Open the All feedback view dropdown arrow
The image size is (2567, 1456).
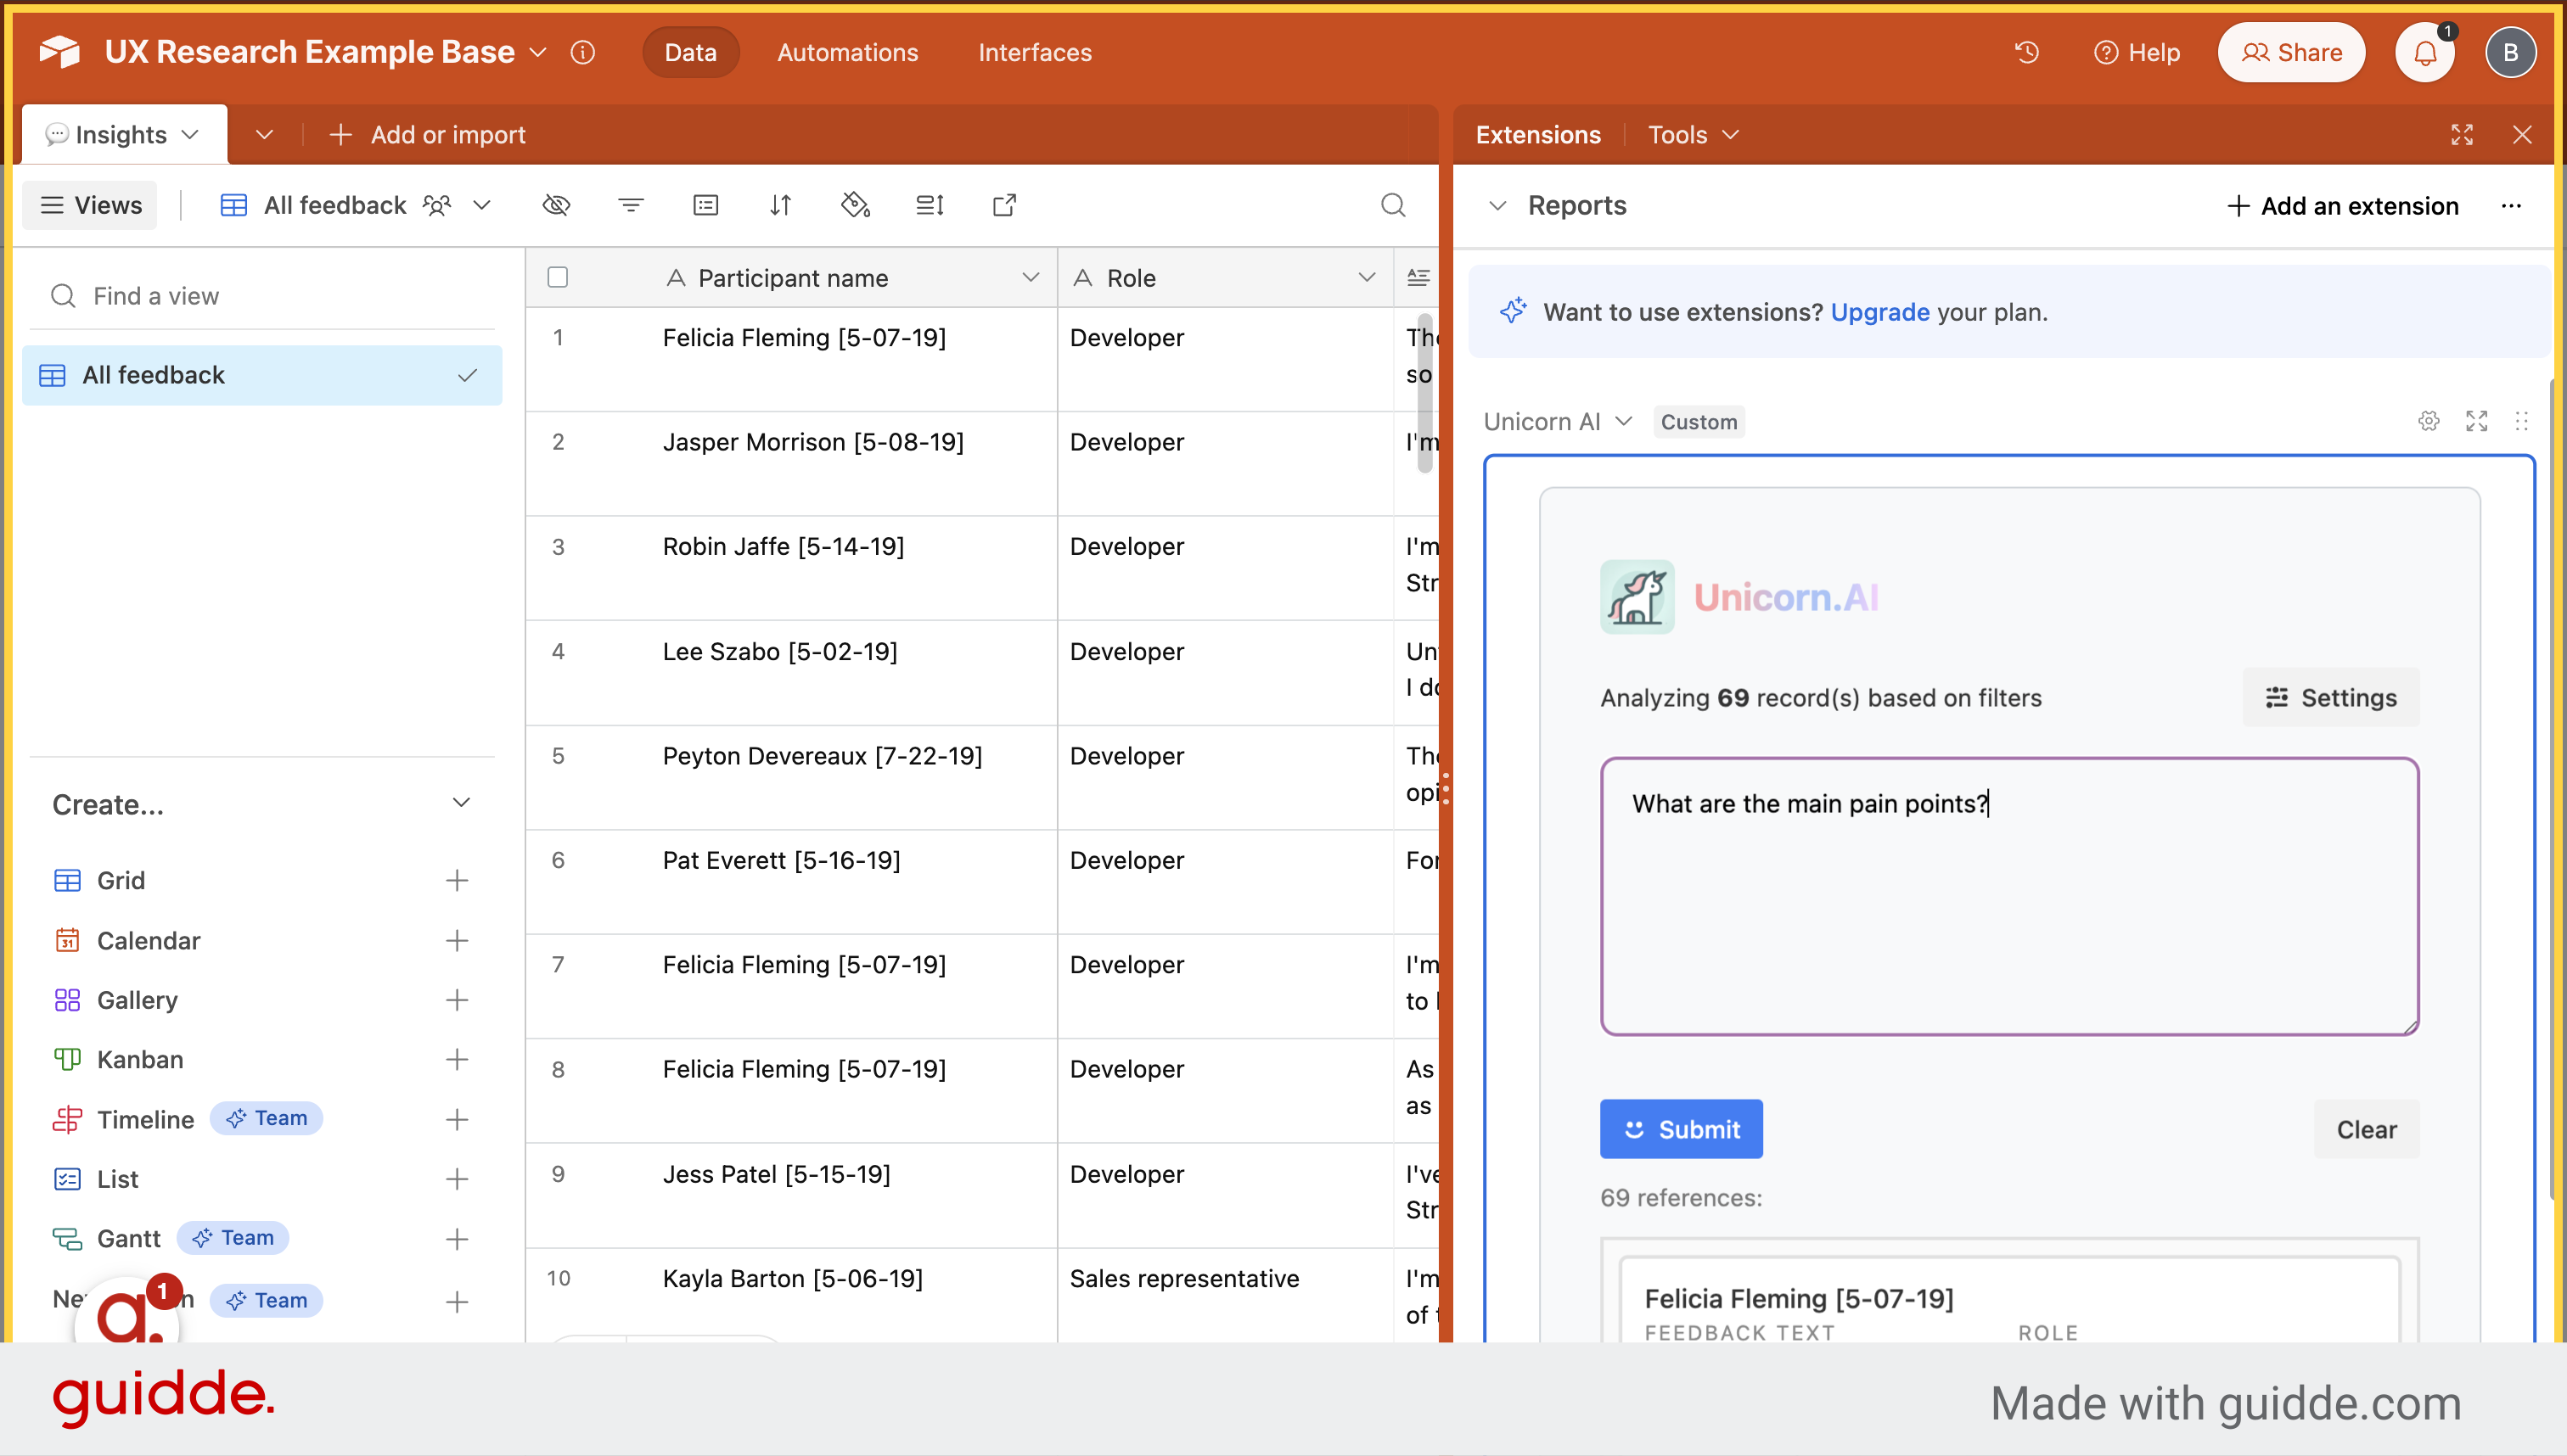482,205
